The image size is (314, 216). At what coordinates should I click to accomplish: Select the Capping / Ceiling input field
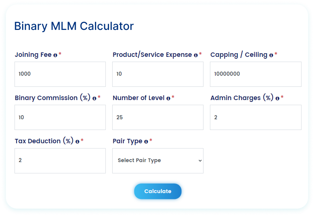(255, 74)
